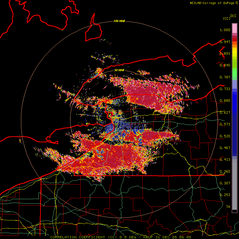Pick the bright green segment of the color bar
This screenshot has width=239, height=239.
tap(234, 72)
